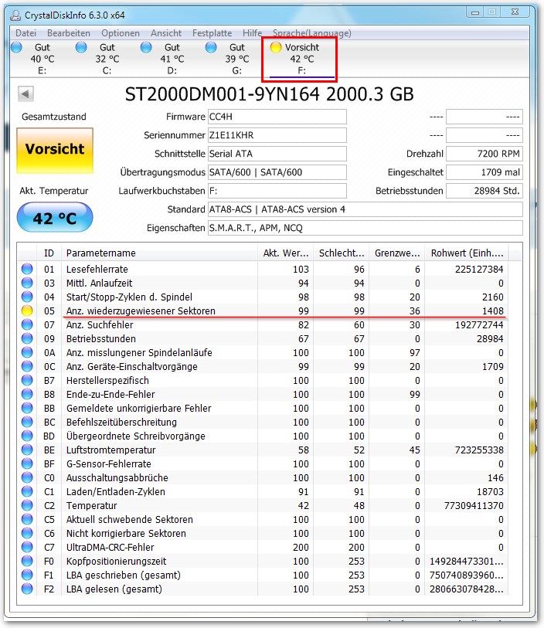Screen dimensions: 544x628
Task: Click status icon for misslungener Spindelanläufe
Action: pyautogui.click(x=27, y=352)
